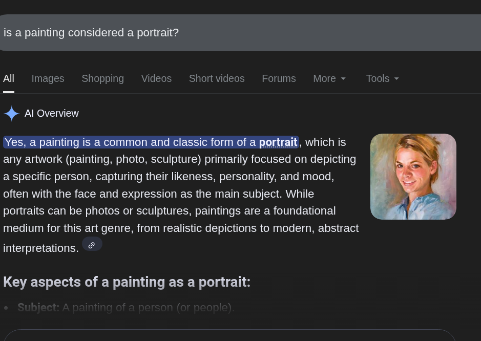
Task: Click the AI Overview label text
Action: coord(52,113)
